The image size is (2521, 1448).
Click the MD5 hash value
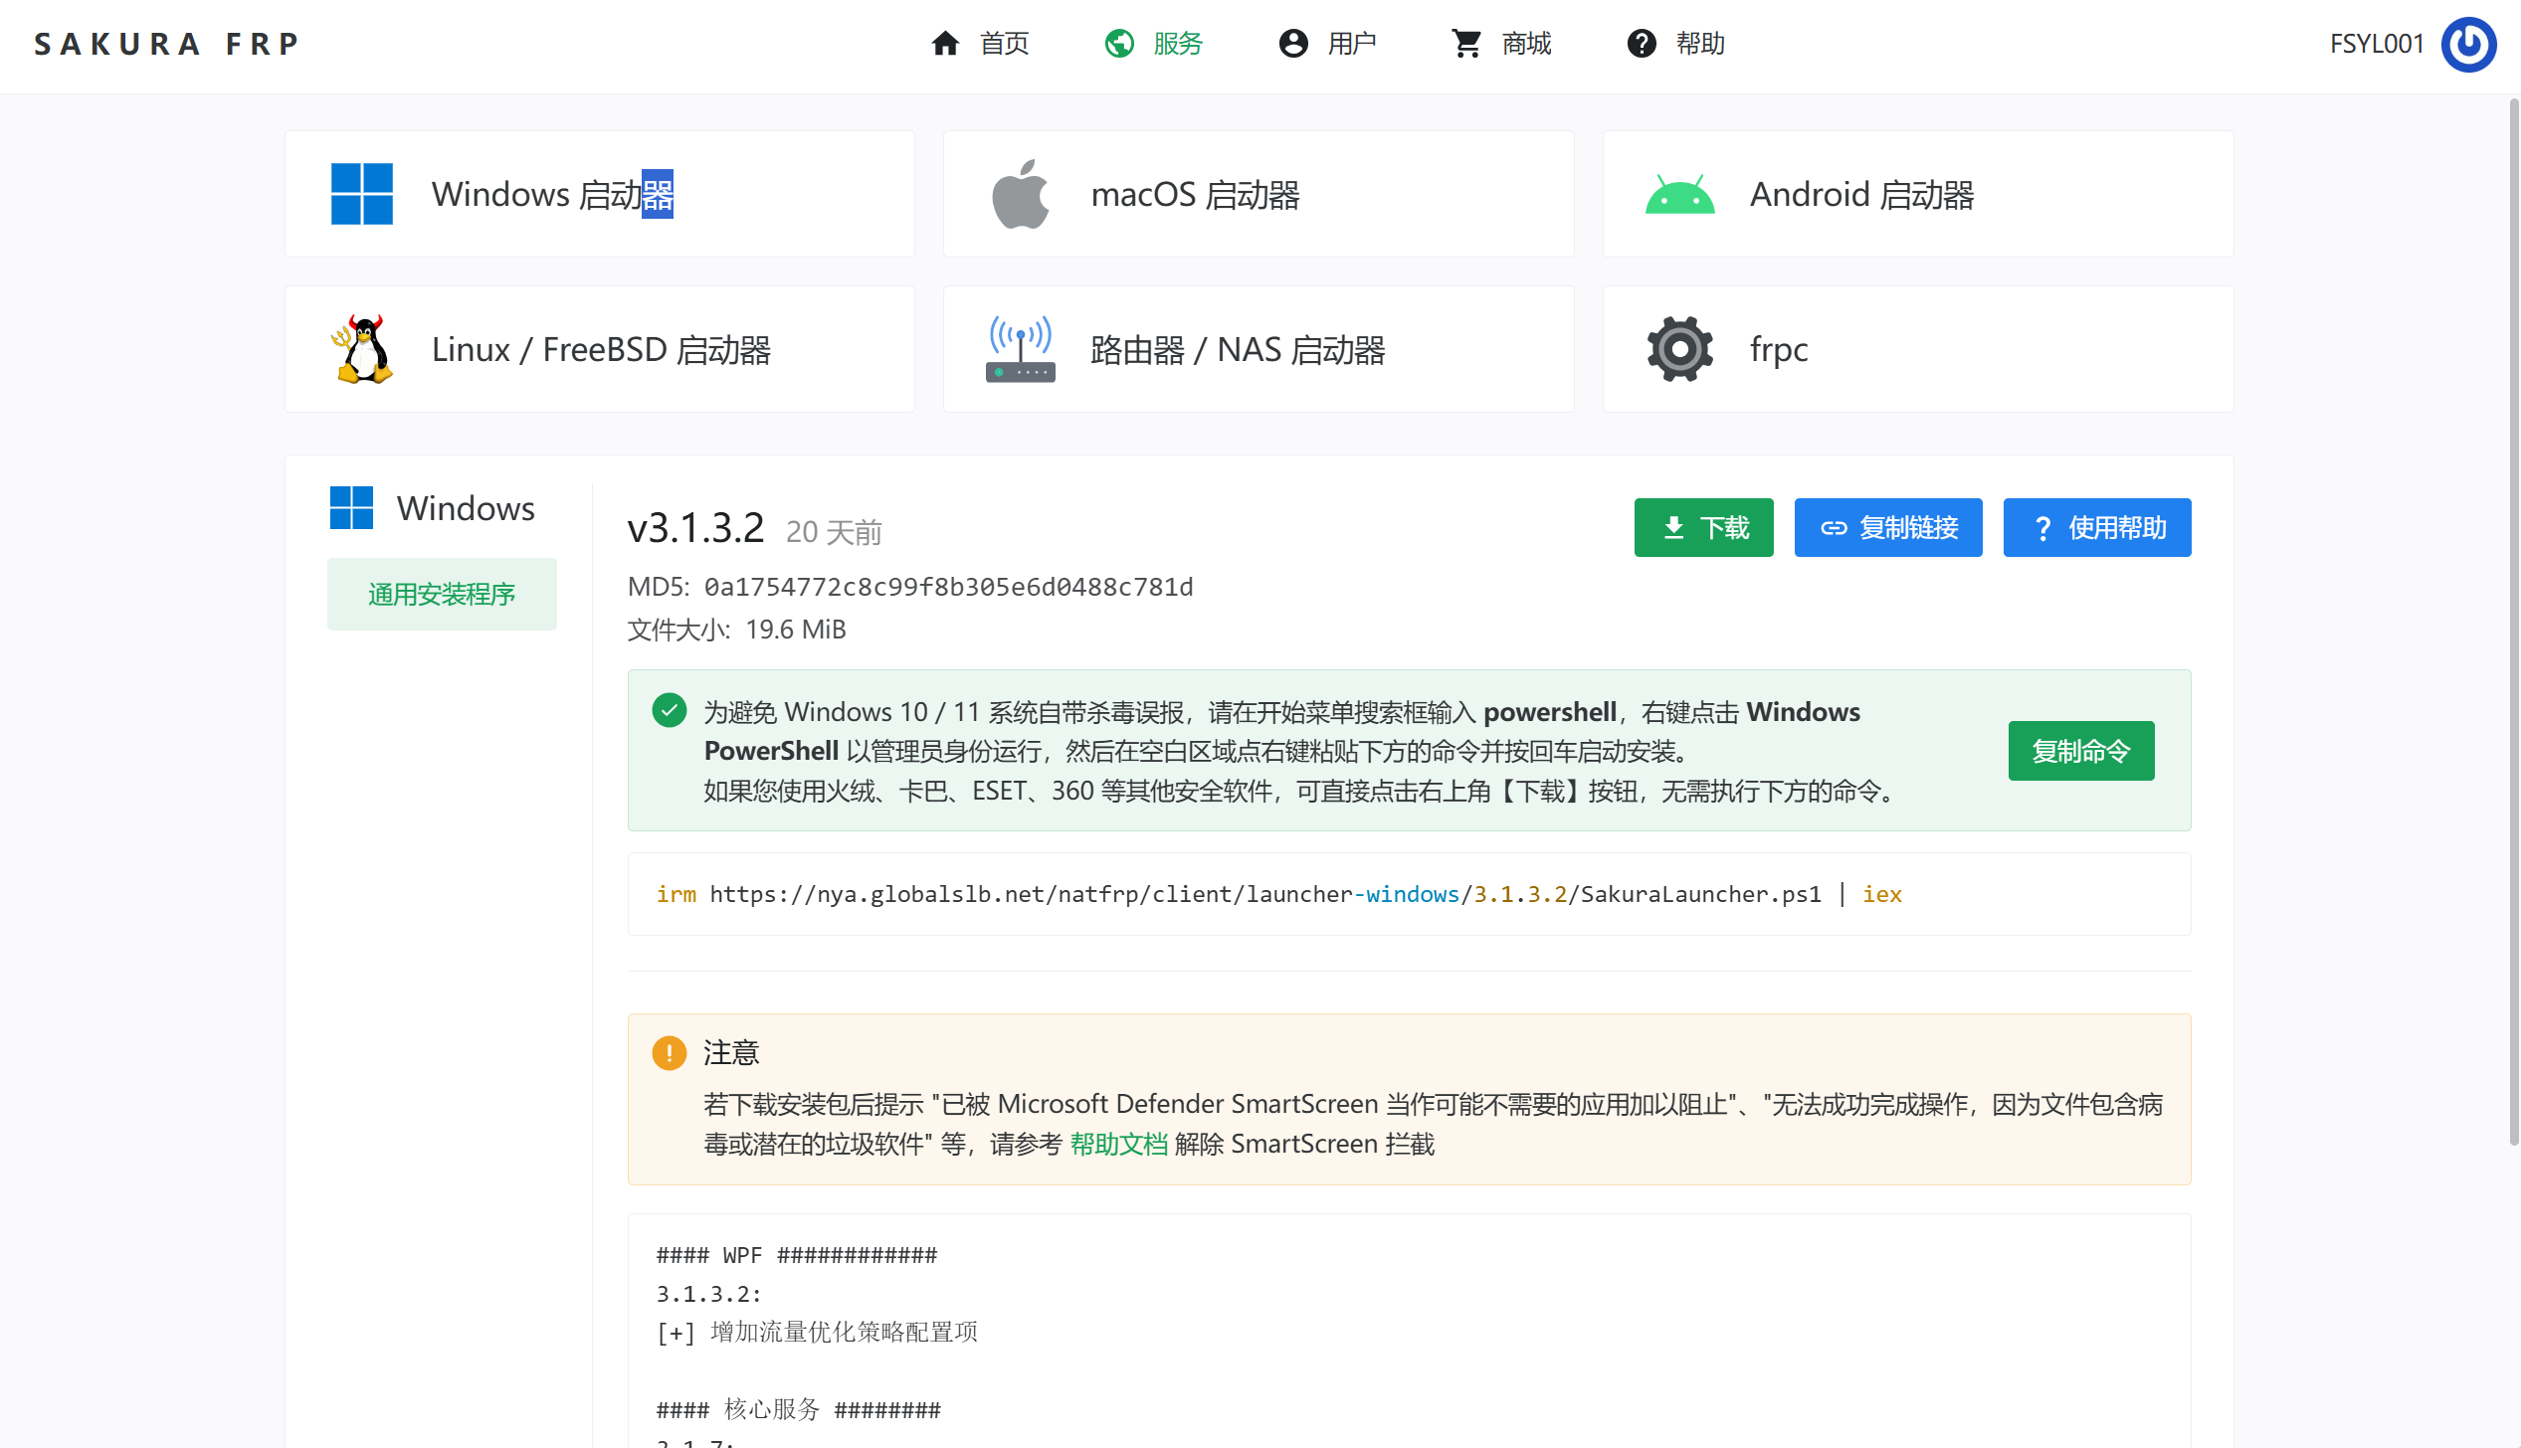click(x=948, y=587)
